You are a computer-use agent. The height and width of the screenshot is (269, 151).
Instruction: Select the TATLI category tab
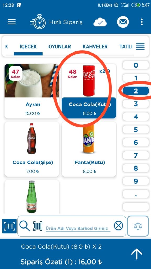pos(126,47)
